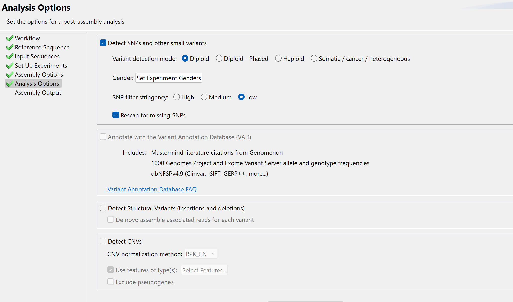Choose Somatic / cancer / heterogeneous mode
513x302 pixels.
[x=314, y=58]
